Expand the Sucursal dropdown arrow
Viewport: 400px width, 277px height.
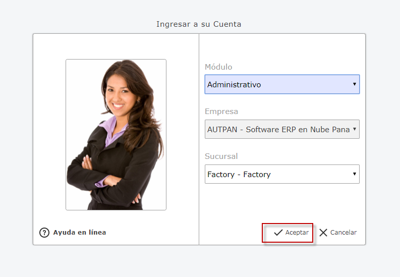[355, 174]
